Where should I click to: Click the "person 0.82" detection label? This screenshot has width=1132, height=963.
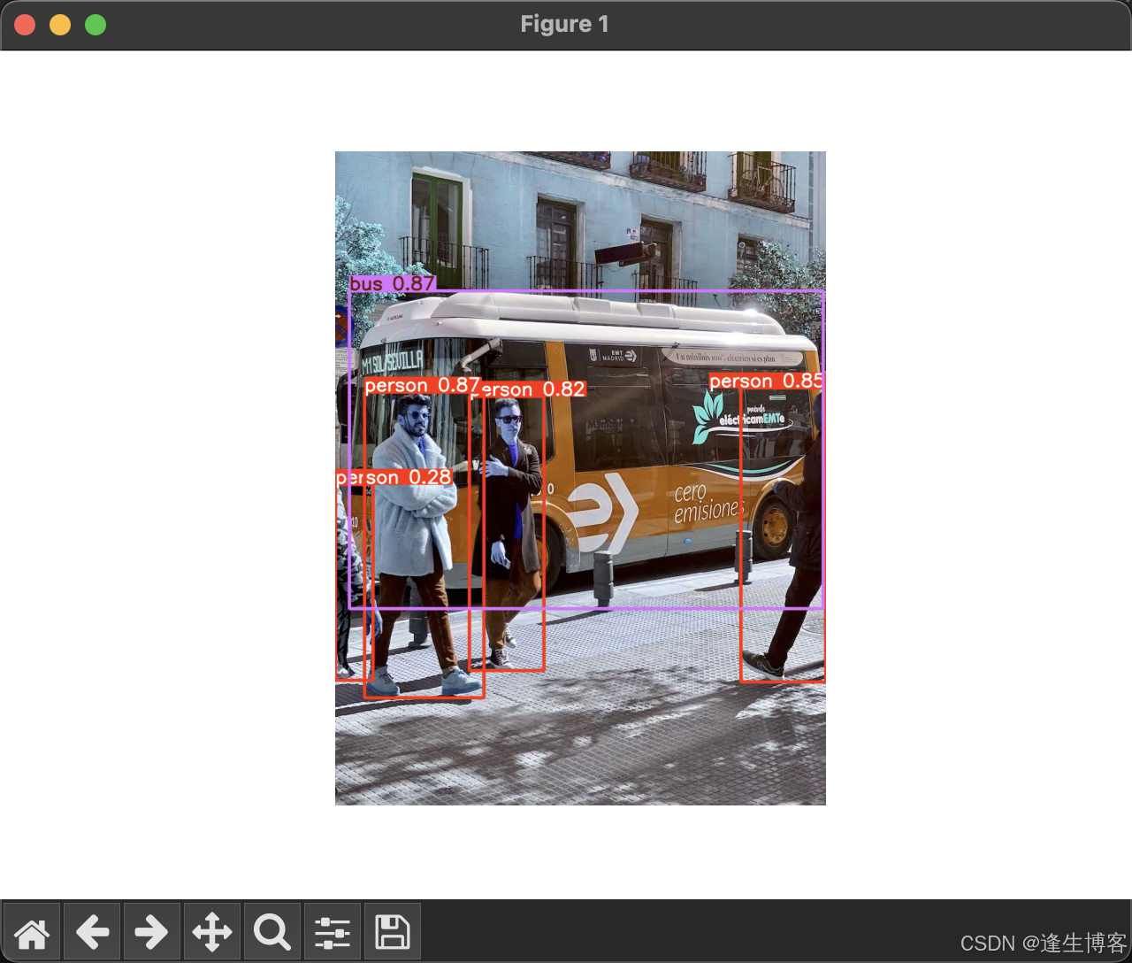tap(529, 389)
